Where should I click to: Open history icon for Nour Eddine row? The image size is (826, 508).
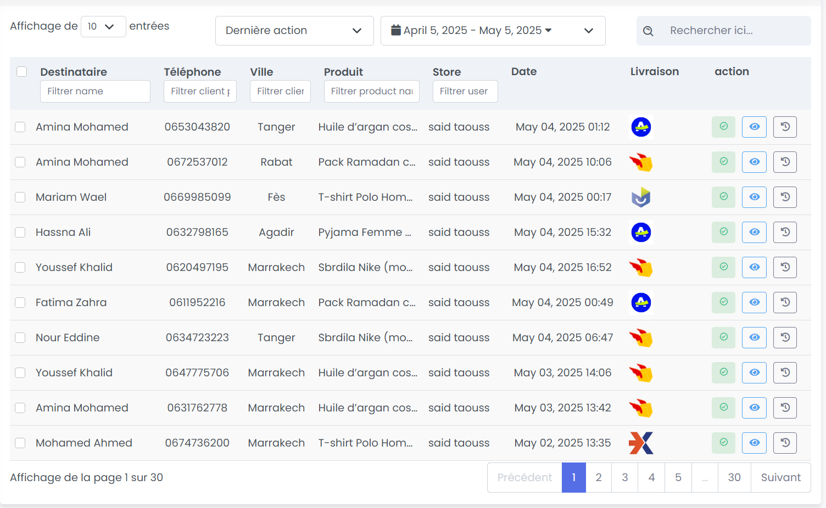point(785,337)
